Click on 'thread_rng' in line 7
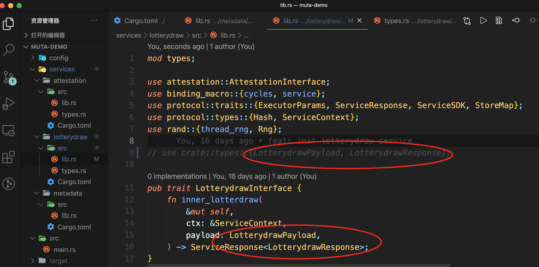 point(225,129)
